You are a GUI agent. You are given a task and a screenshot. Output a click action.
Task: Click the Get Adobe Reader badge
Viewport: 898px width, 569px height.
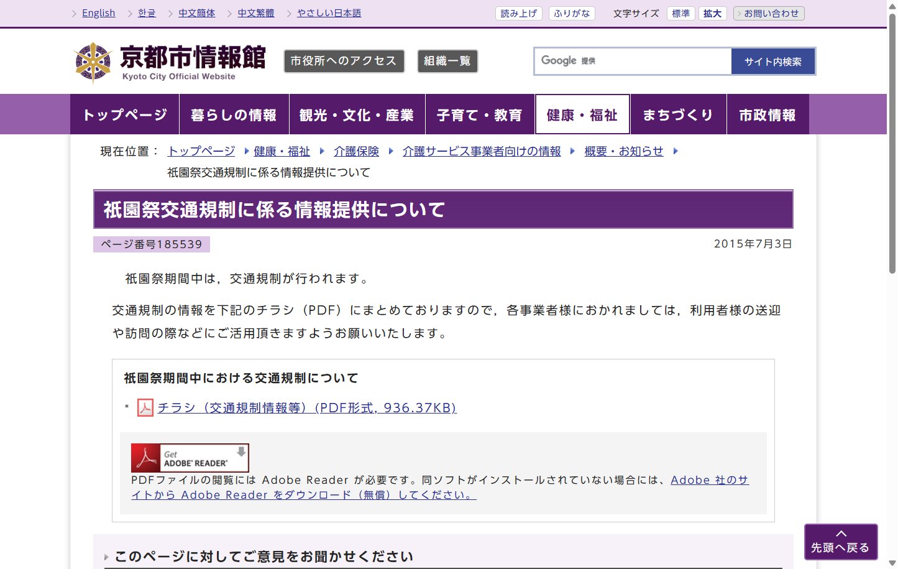coord(190,458)
